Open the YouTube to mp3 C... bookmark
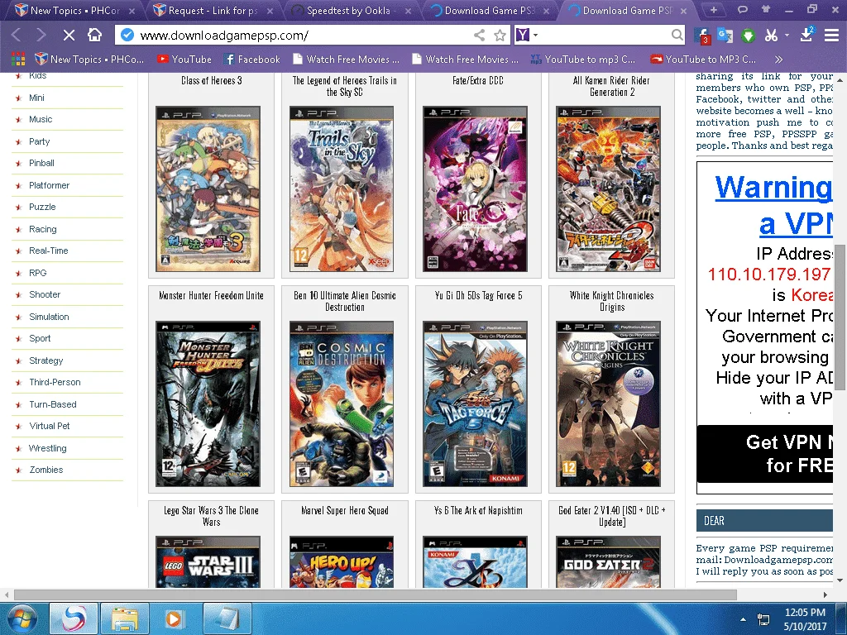Screen dimensions: 847x635 click(583, 60)
